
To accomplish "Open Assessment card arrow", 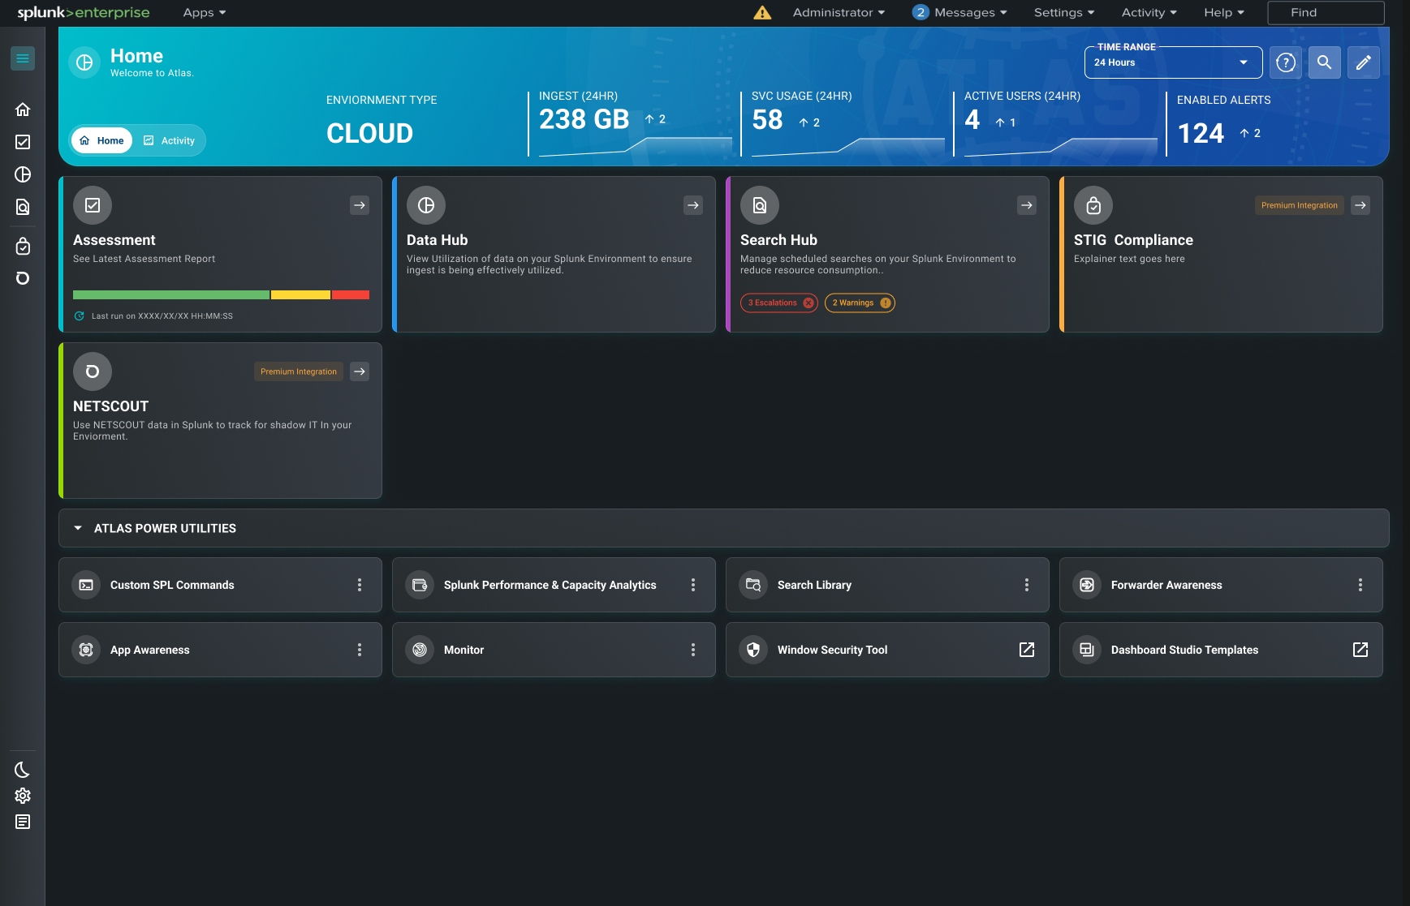I will (x=360, y=205).
